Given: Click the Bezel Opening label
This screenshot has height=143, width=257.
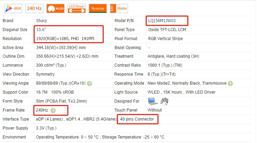Looking at the screenshot, I should tap(128, 48).
